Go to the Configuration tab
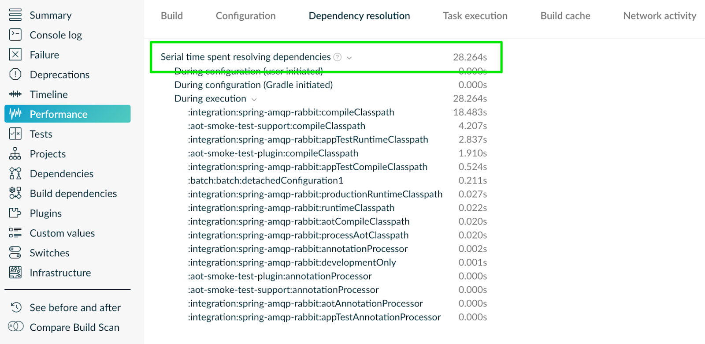 245,16
